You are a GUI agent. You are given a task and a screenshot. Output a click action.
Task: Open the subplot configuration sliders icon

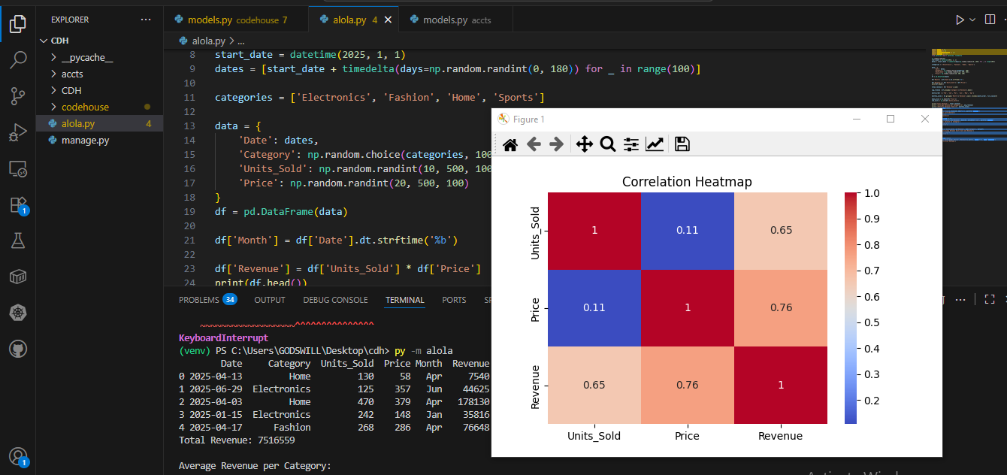[x=630, y=144]
